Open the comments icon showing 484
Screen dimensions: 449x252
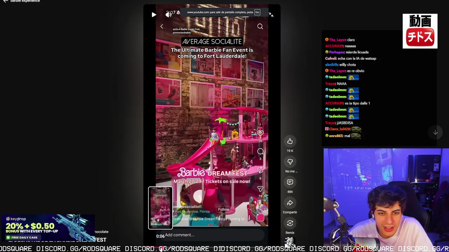[290, 182]
